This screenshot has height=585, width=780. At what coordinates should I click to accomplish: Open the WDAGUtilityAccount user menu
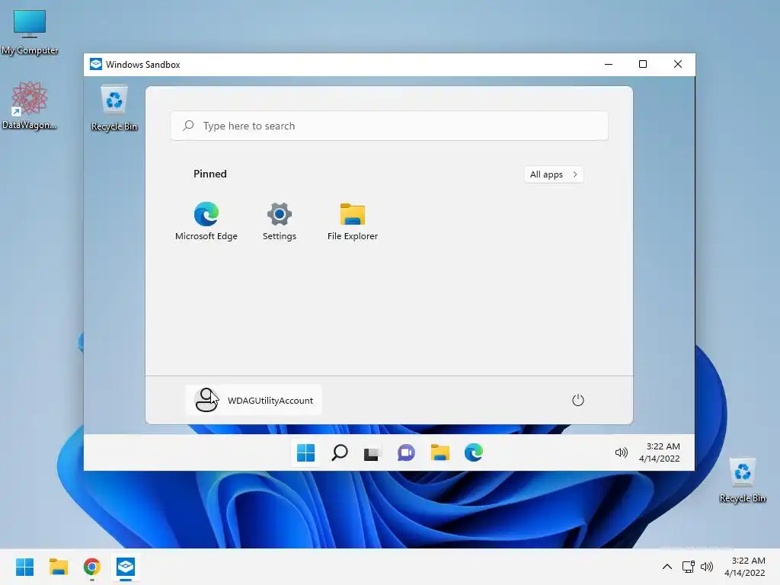click(254, 400)
